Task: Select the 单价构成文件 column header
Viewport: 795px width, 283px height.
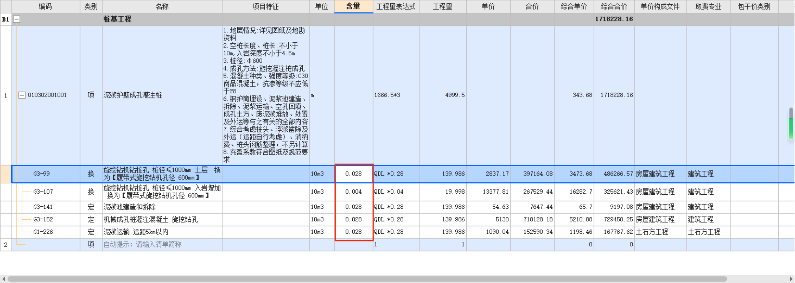Action: click(660, 7)
